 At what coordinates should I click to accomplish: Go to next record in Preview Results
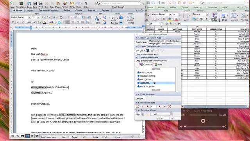[160, 106]
